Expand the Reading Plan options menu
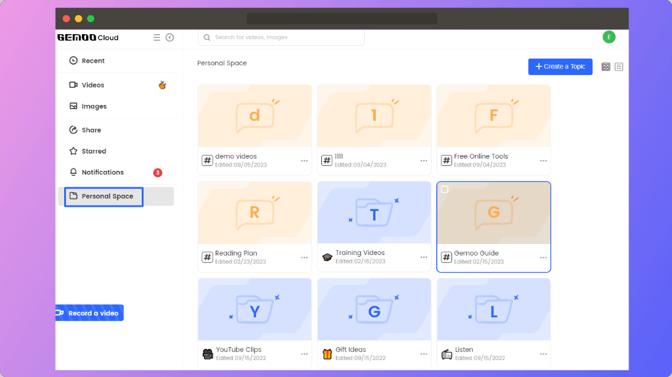Viewport: 672px width, 377px height. tap(304, 257)
